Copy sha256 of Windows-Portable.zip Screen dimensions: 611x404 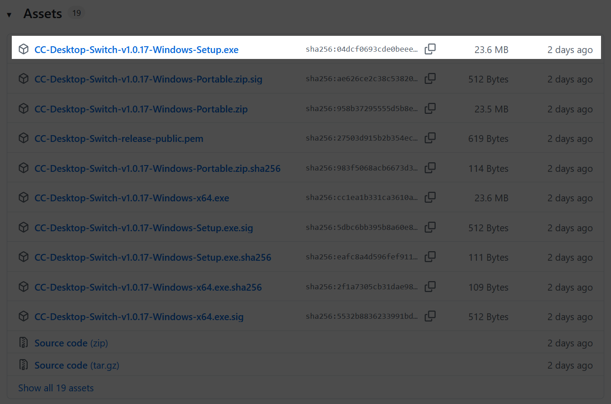click(430, 108)
